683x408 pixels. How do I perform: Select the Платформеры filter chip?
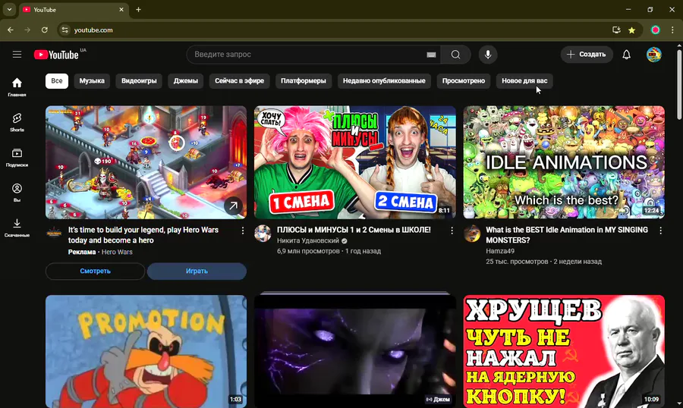303,80
